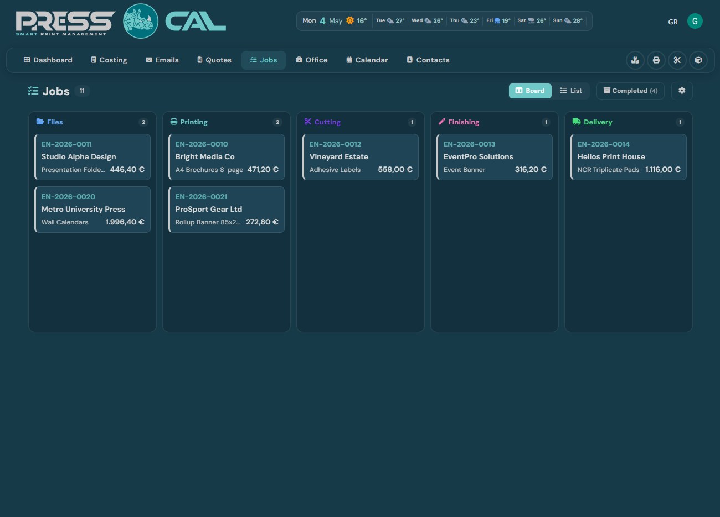Open Jobs settings gear
The width and height of the screenshot is (720, 517).
tap(682, 91)
